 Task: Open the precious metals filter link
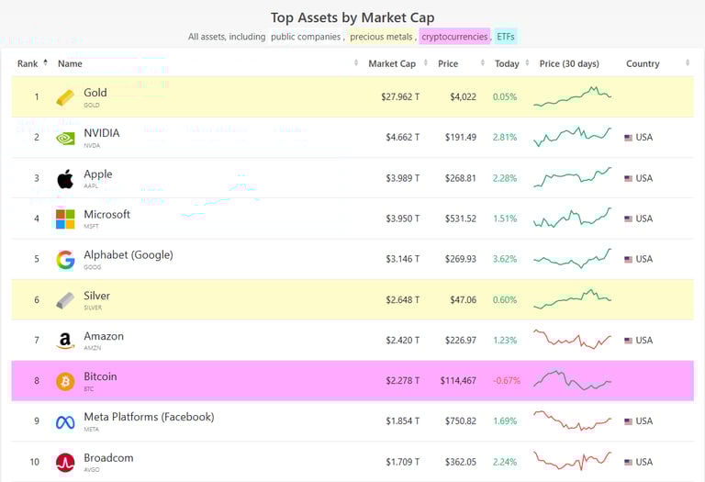381,37
